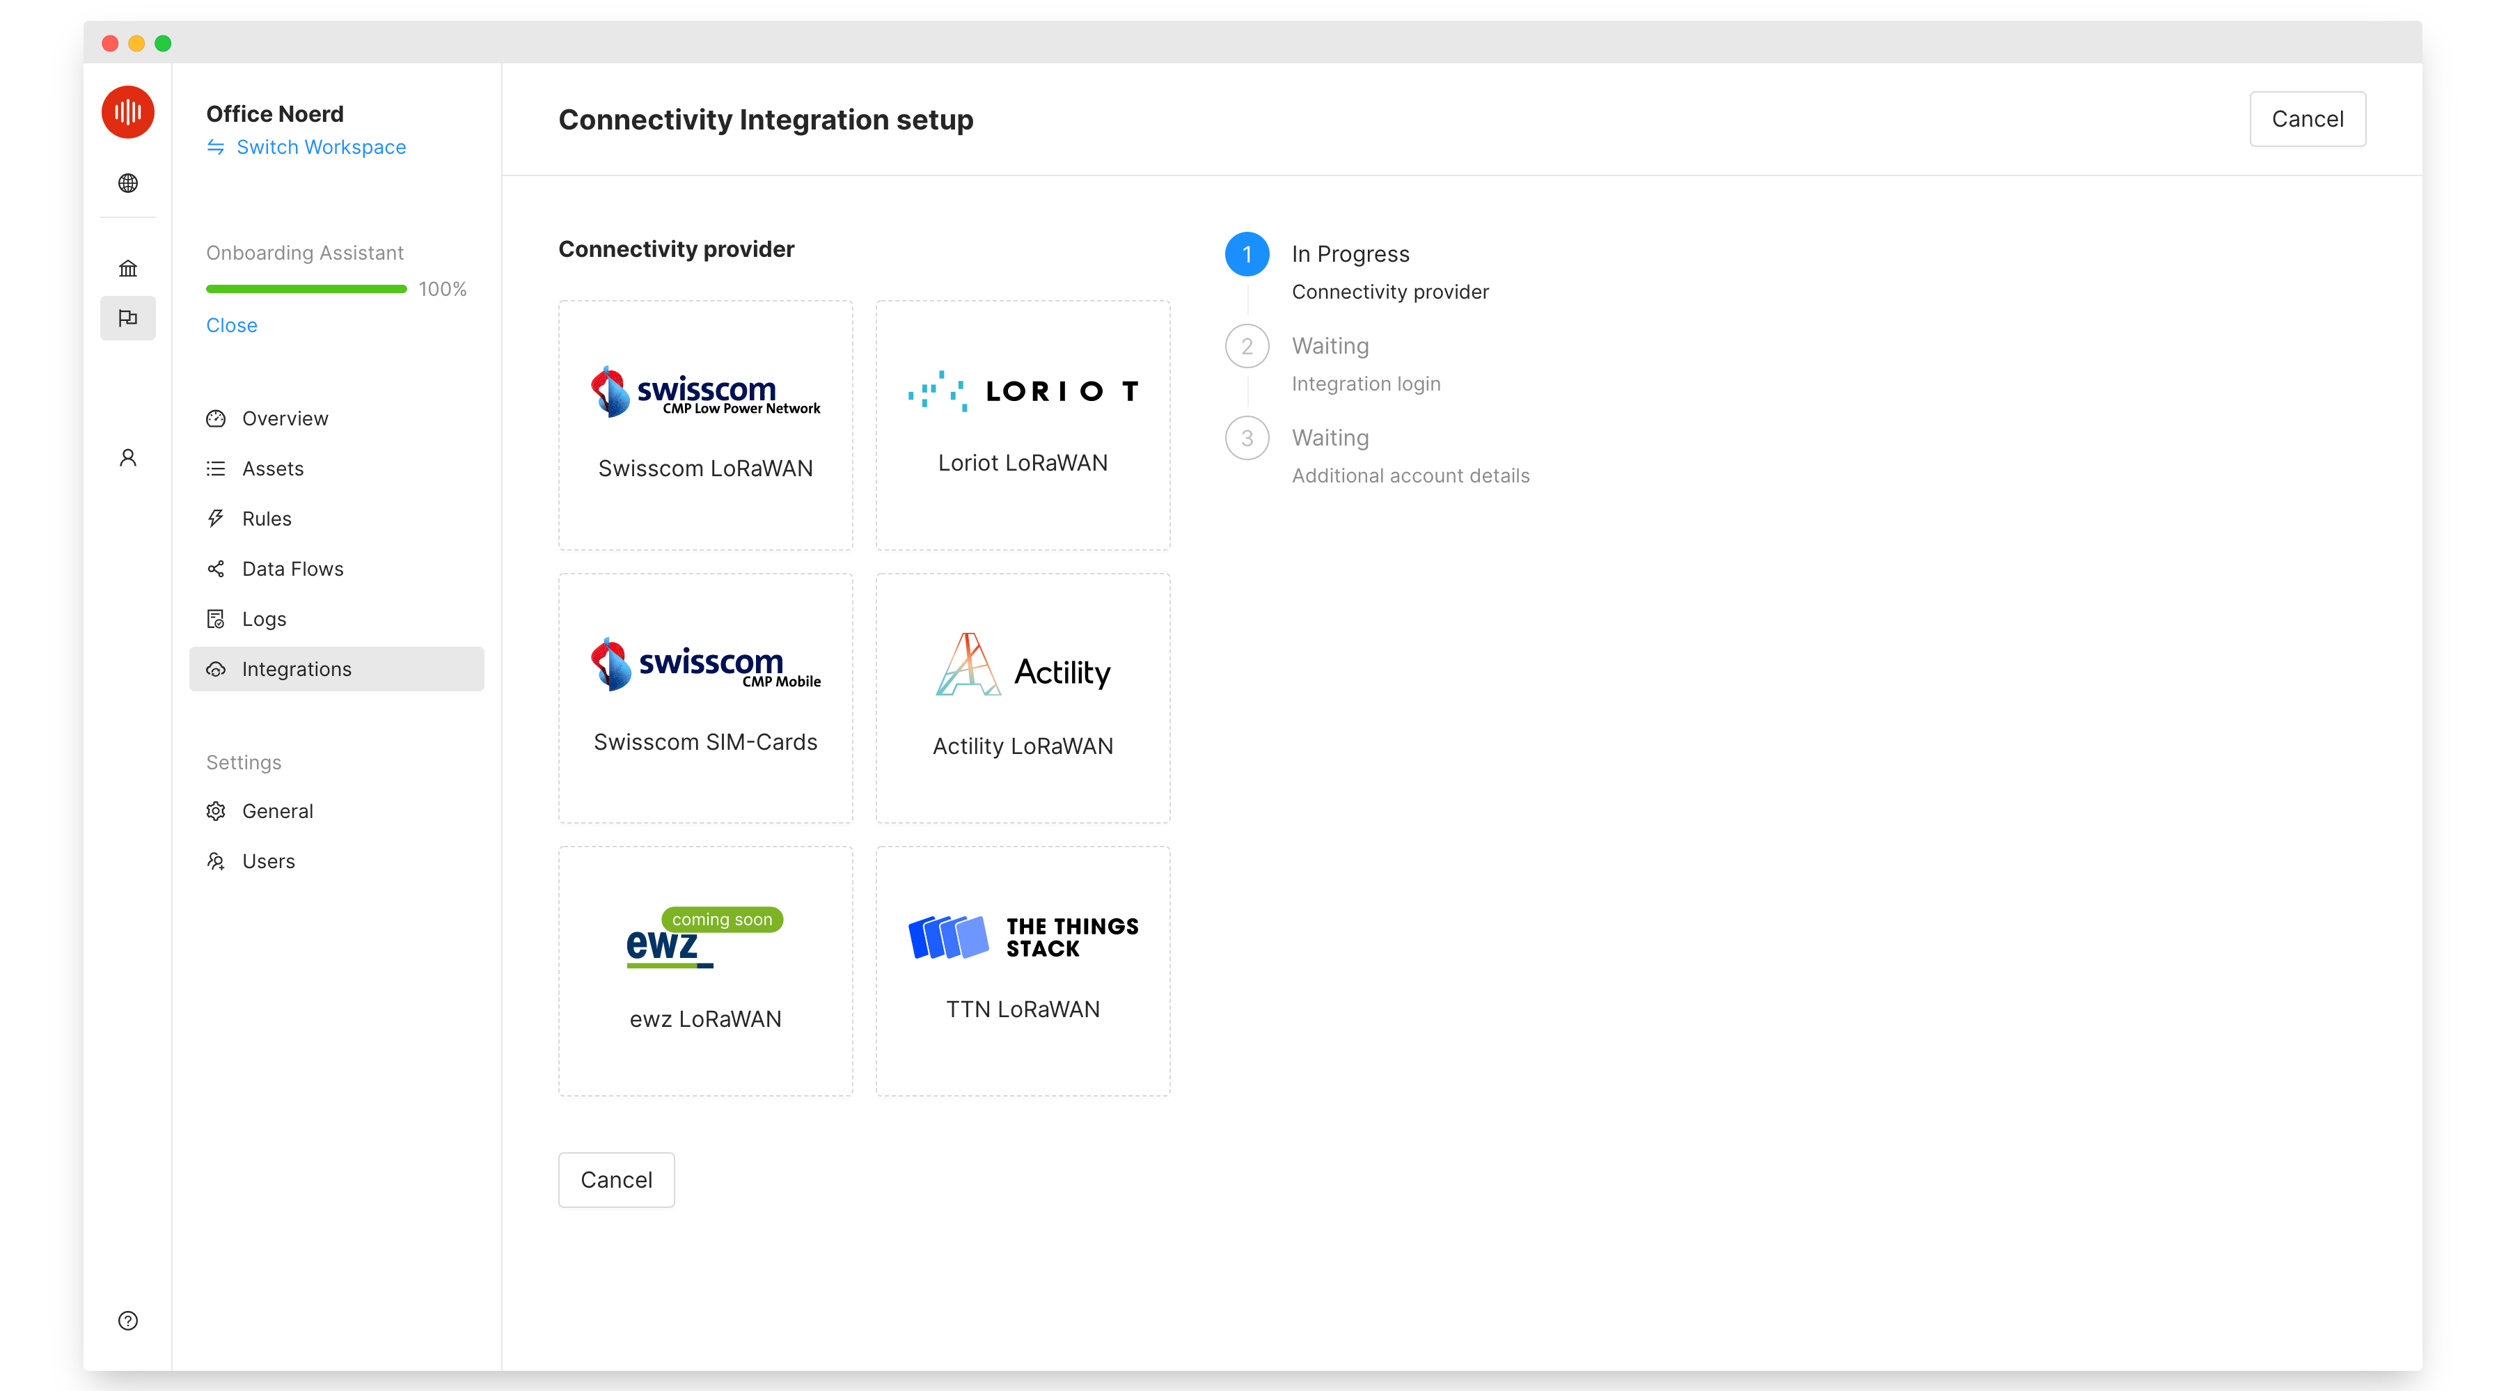Click the 100% progress value
2506x1391 pixels.
click(443, 289)
